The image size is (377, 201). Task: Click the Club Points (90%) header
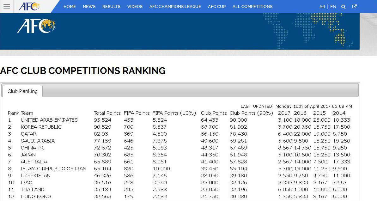[x=251, y=113]
